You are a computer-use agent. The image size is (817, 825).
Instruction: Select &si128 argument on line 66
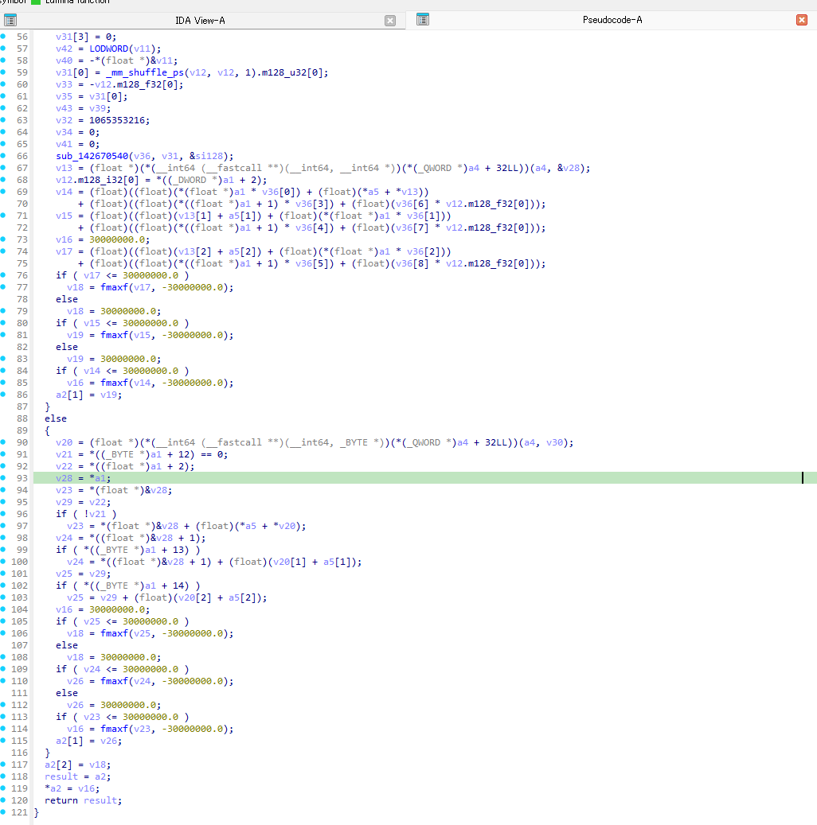point(206,156)
